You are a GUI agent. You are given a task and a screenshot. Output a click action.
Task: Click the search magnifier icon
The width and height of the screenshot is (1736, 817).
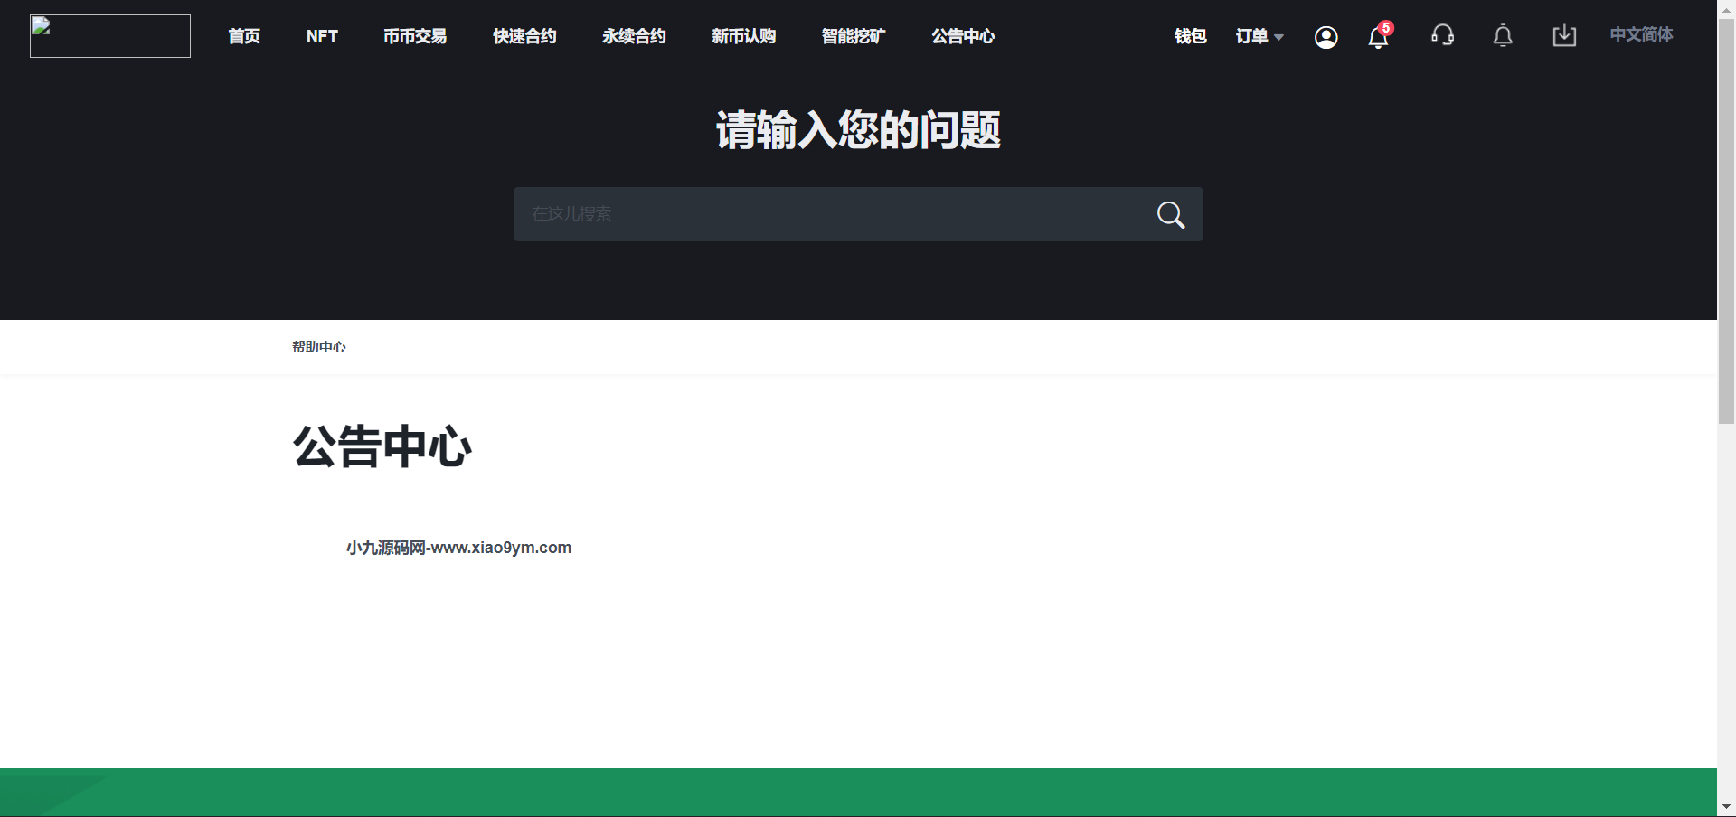point(1170,215)
